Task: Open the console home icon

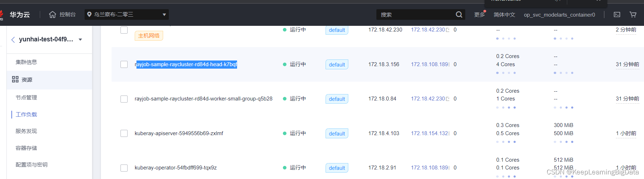Action: (53, 15)
